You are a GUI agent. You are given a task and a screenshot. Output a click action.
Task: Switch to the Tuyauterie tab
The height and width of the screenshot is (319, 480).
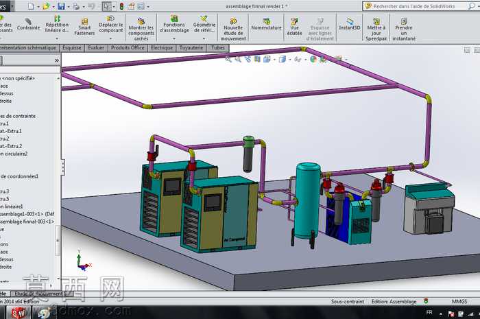click(191, 48)
